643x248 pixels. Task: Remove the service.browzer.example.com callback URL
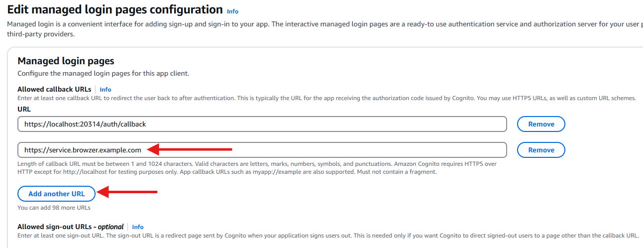coord(541,150)
